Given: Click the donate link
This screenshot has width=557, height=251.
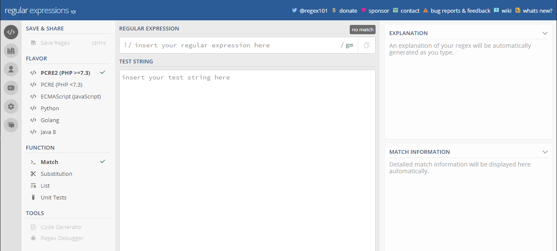Looking at the screenshot, I should pos(348,11).
